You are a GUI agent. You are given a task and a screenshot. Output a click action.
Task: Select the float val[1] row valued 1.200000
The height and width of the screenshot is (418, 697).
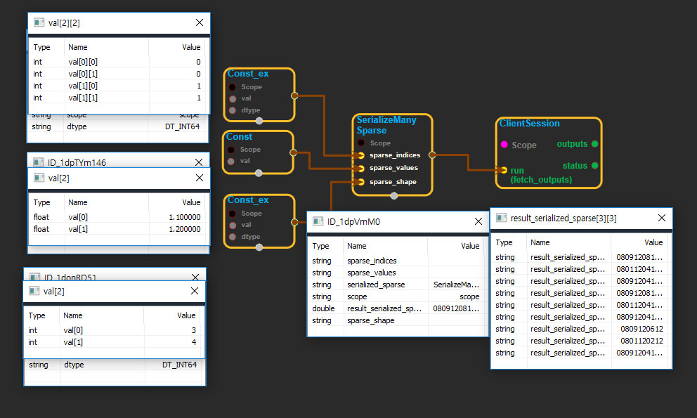point(117,229)
